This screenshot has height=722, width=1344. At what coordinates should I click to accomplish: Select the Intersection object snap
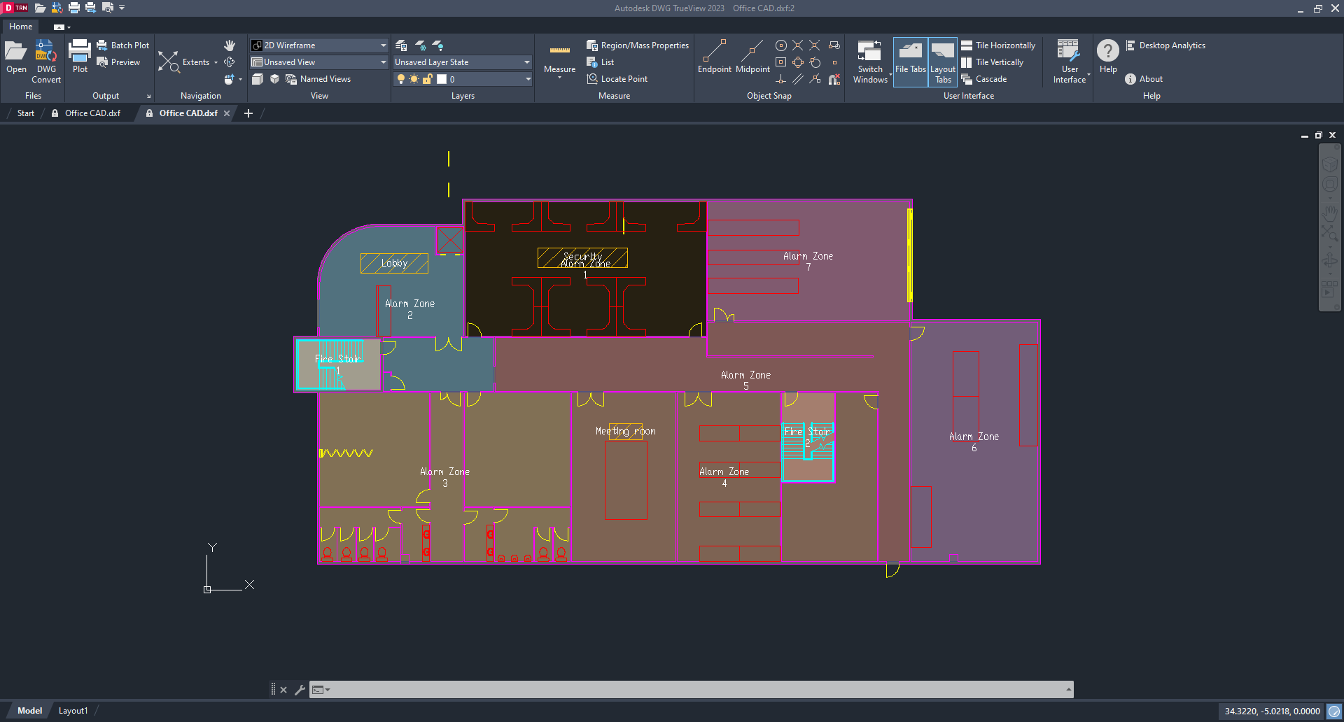[798, 45]
